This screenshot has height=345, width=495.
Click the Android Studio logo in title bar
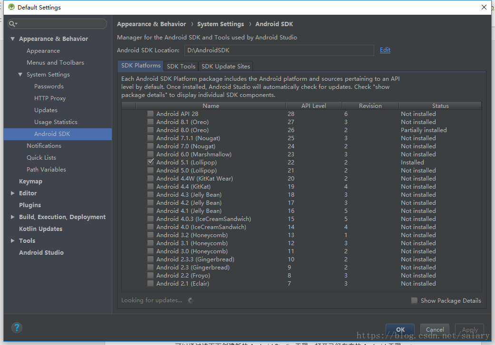tap(11, 7)
